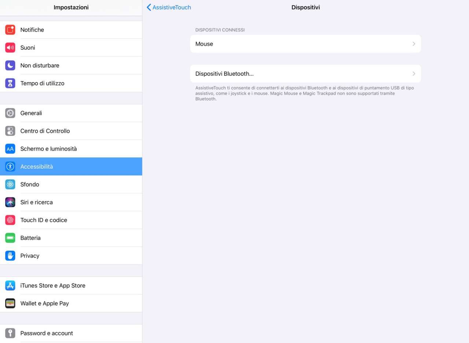Tap the iTunes Store e App Store icon

10,286
